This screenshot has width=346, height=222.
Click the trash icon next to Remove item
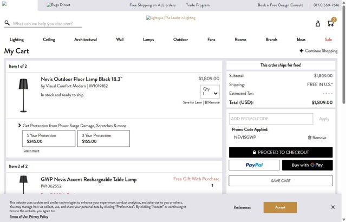(206, 102)
